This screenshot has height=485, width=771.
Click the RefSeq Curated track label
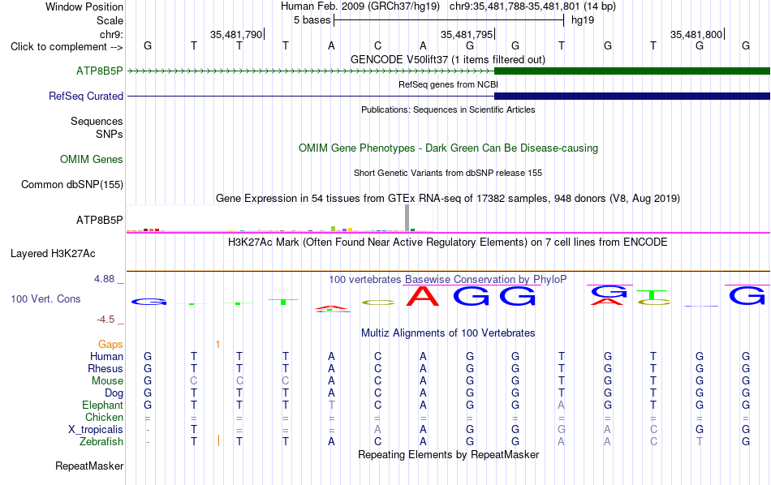(86, 96)
